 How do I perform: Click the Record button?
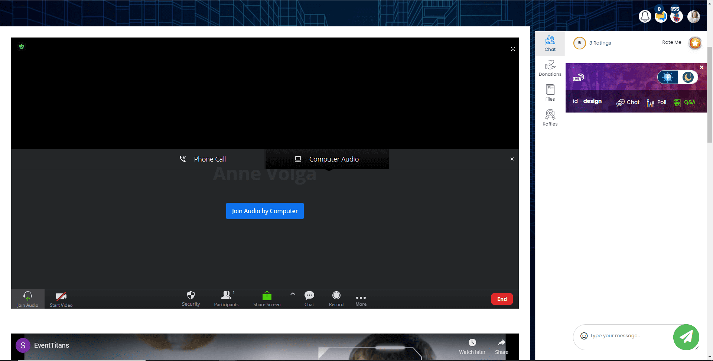(x=336, y=299)
